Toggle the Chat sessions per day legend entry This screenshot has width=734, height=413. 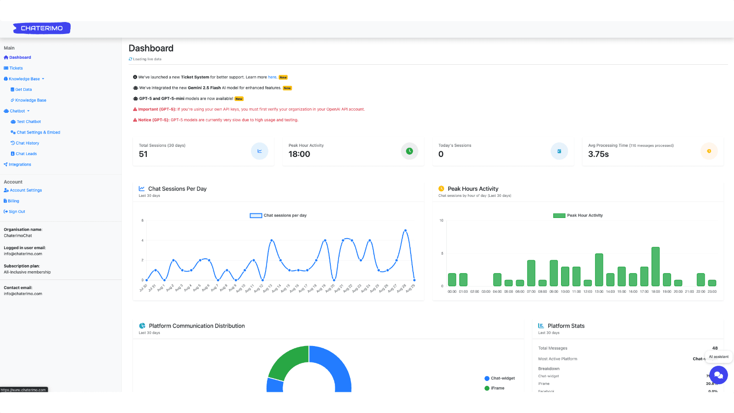tap(278, 215)
